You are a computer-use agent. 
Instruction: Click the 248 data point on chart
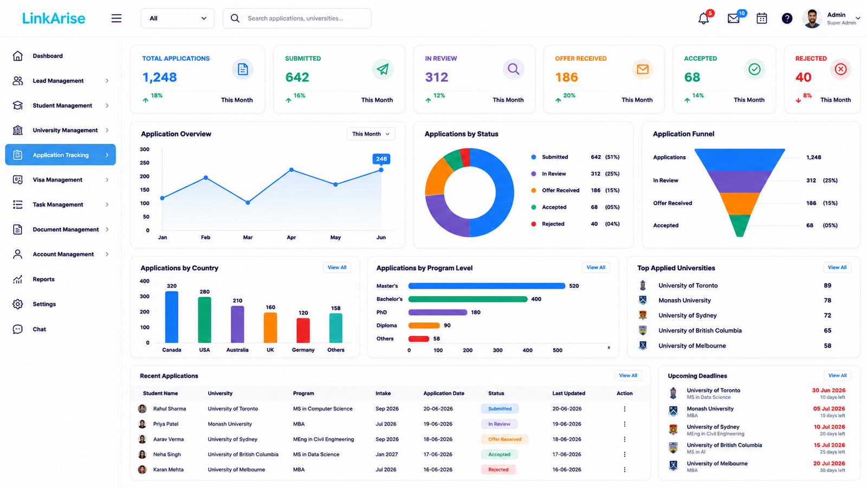pos(381,170)
